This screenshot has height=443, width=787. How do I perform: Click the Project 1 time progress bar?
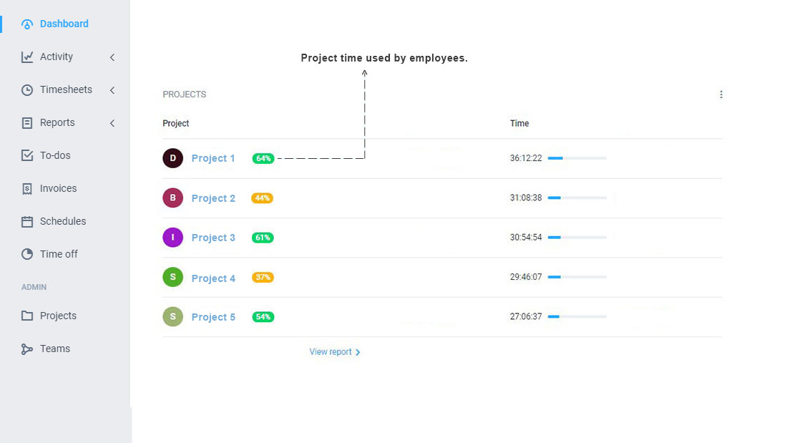click(577, 158)
